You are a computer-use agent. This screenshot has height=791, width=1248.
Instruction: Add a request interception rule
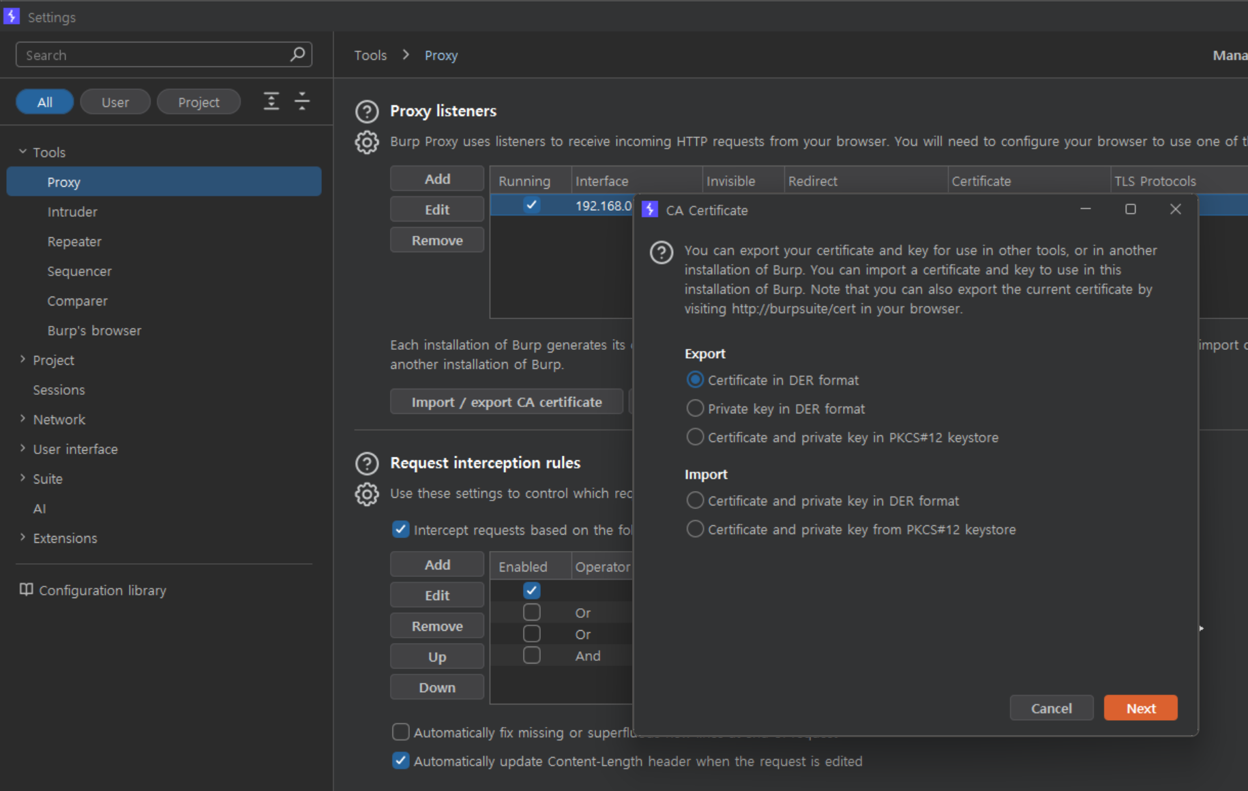(437, 565)
